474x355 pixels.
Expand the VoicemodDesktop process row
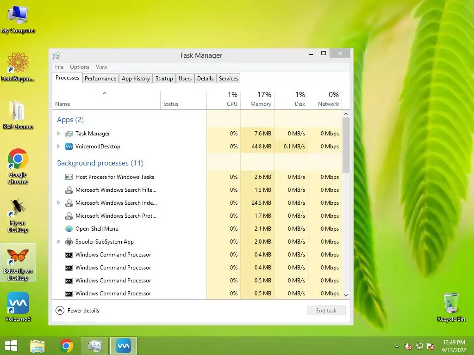coord(59,147)
